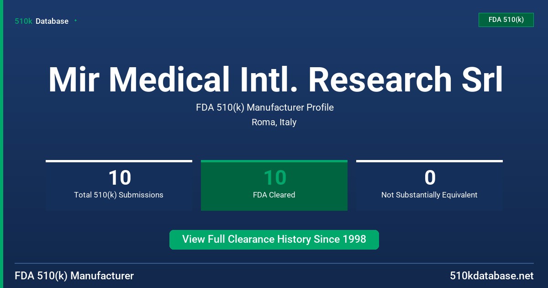Click the FDA 510(k) Manufacturer footer label
Viewport: 548px width, 288px height.
(74, 276)
